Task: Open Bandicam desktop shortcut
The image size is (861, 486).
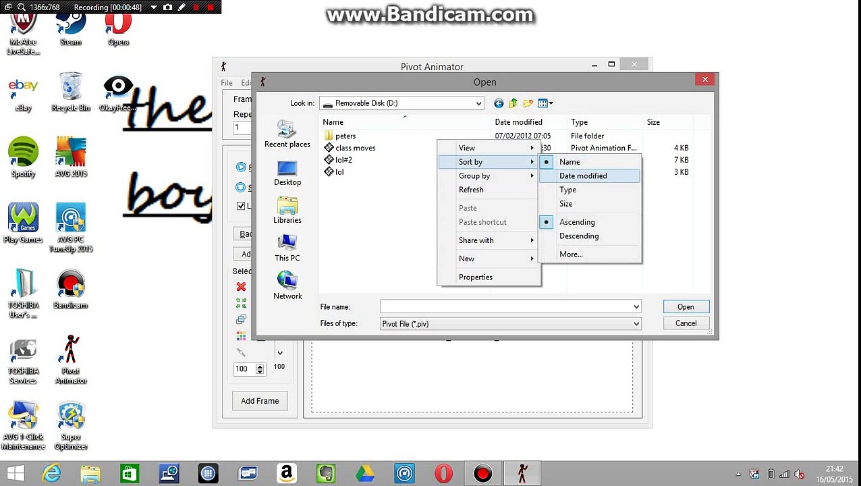Action: (71, 289)
